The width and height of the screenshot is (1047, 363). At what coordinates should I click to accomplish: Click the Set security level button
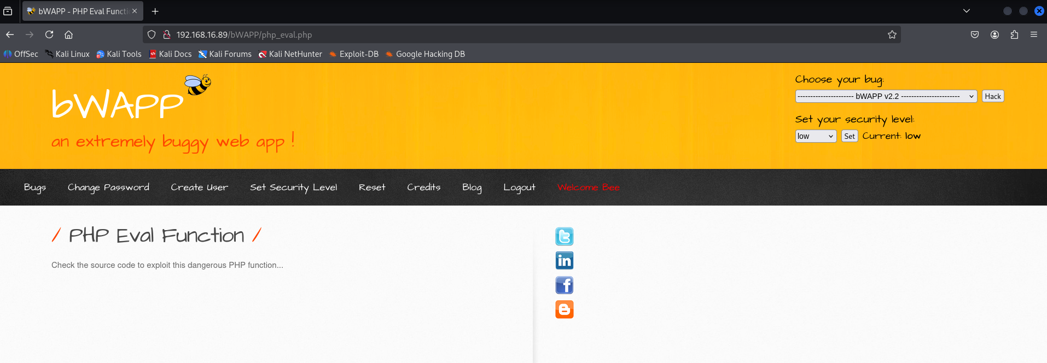coord(850,136)
